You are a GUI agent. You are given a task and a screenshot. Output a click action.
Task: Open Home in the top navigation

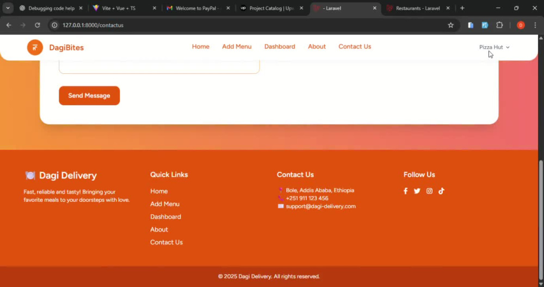click(x=201, y=47)
